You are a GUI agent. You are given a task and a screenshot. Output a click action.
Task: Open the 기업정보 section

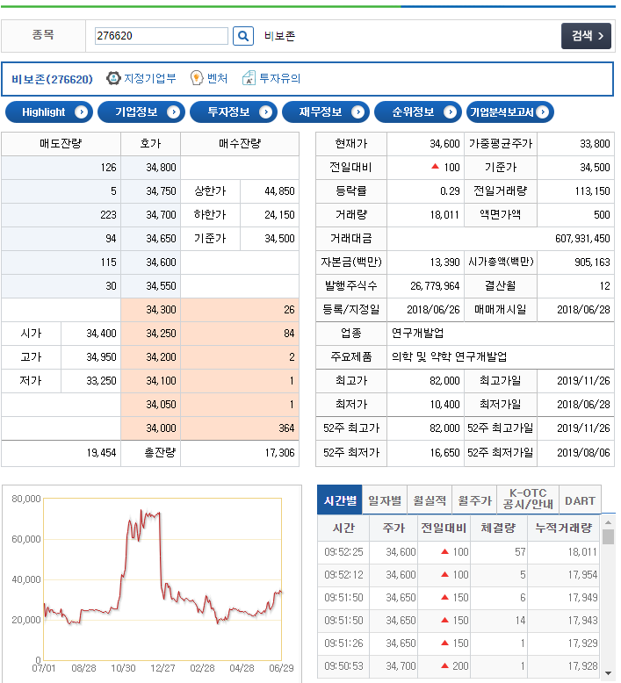point(141,112)
